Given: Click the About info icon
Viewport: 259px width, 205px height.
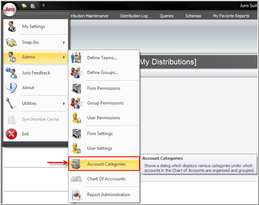Looking at the screenshot, I should (12, 88).
